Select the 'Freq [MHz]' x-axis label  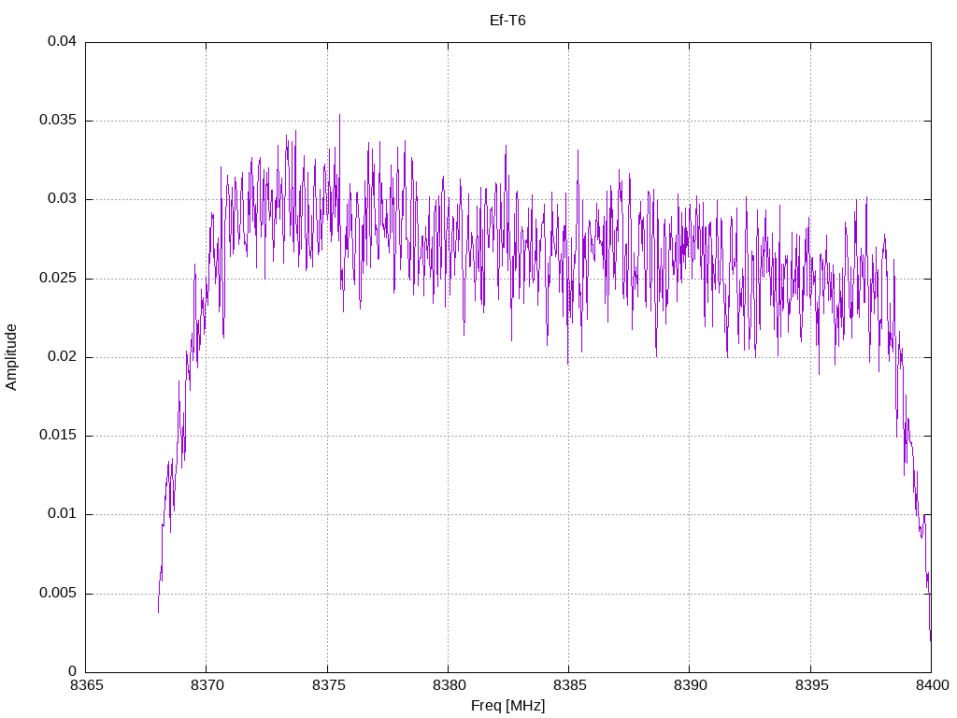coord(507,706)
